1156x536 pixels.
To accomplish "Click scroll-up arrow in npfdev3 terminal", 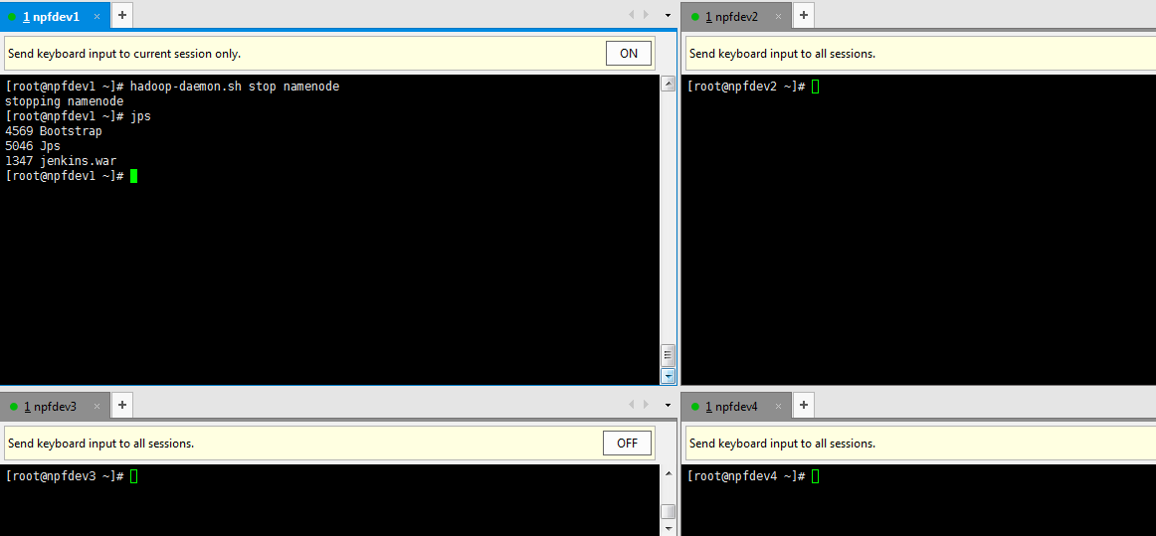I will (669, 473).
